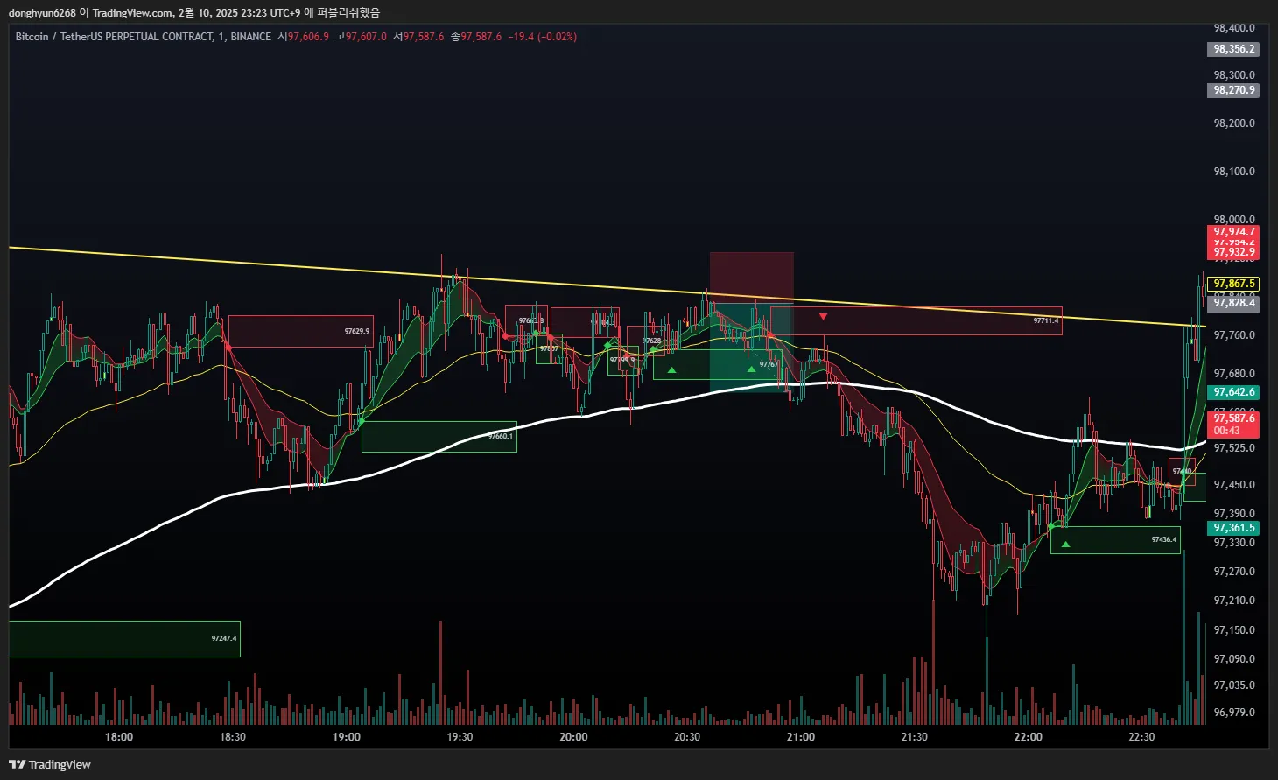Click the green 97,642.6 price label

(x=1234, y=392)
